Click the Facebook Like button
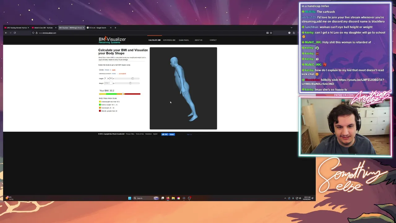Screen dimensions: 396x223 (165, 134)
